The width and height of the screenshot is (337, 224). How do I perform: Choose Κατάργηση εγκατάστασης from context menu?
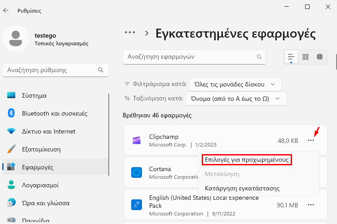click(242, 189)
